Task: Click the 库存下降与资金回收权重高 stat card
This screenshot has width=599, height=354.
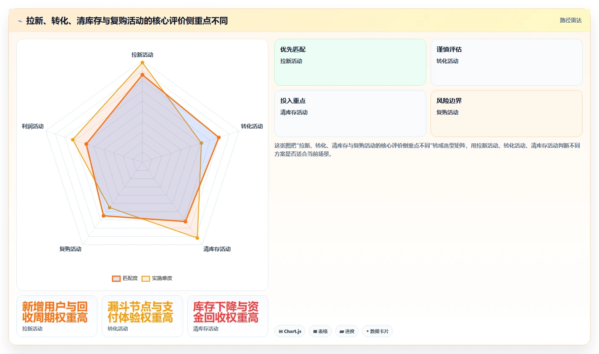Action: point(228,316)
